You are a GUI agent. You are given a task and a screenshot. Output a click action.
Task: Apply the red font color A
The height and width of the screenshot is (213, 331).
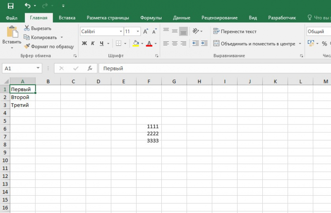click(x=149, y=43)
